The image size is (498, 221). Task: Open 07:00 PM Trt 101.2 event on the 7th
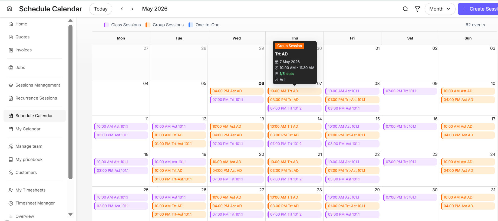tap(295, 108)
